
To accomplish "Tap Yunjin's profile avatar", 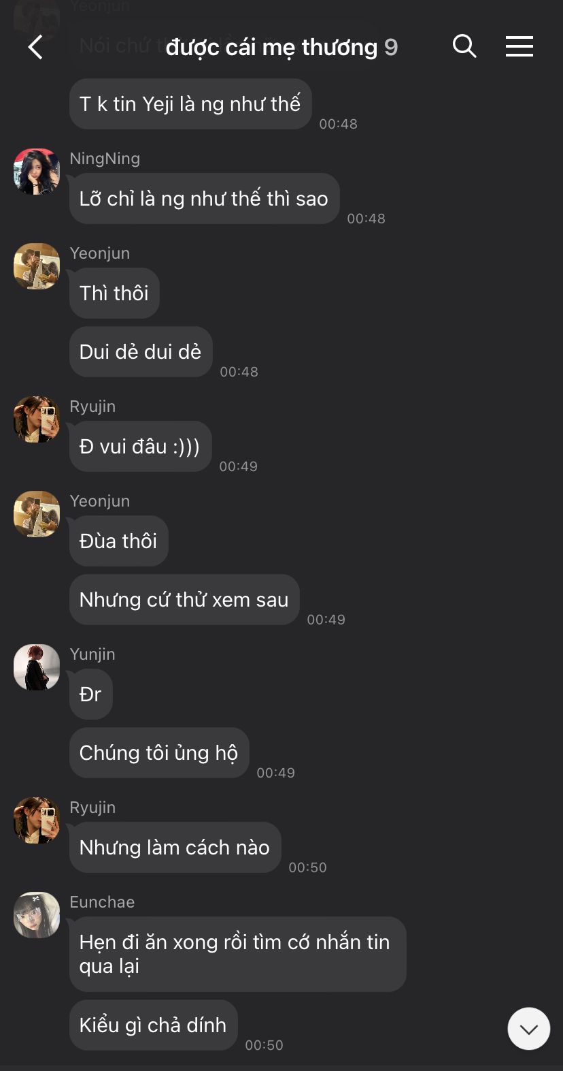I will [x=37, y=667].
